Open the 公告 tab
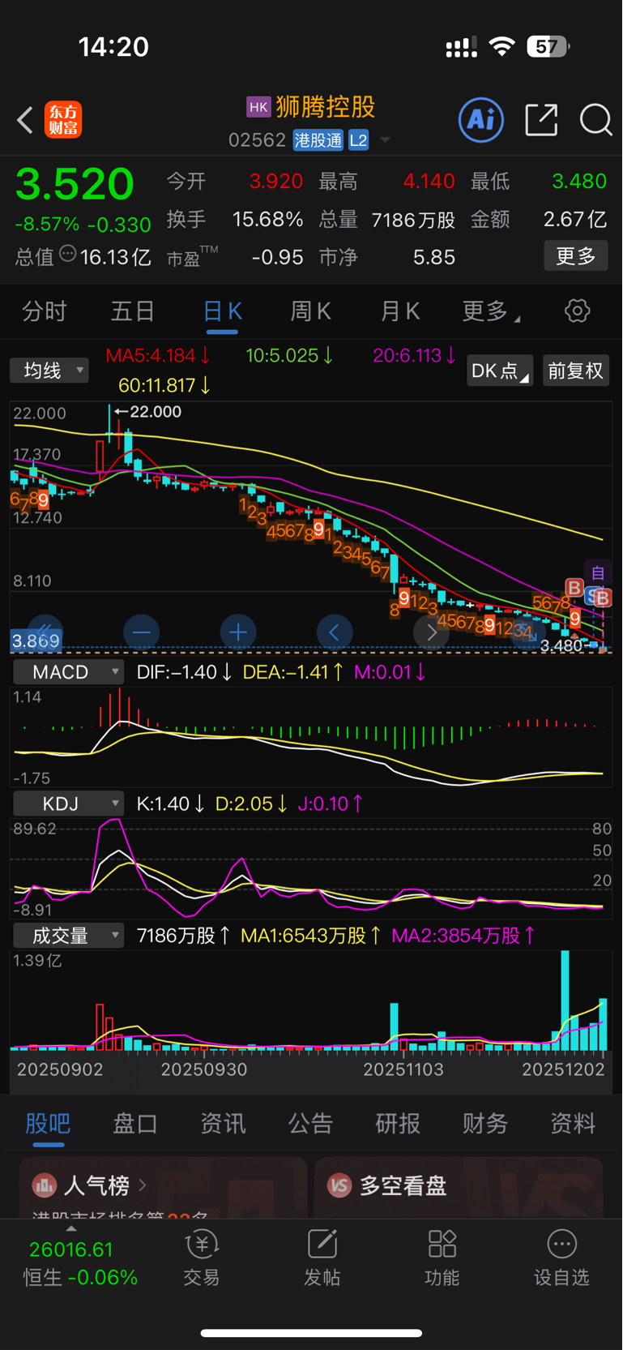 click(x=310, y=1123)
